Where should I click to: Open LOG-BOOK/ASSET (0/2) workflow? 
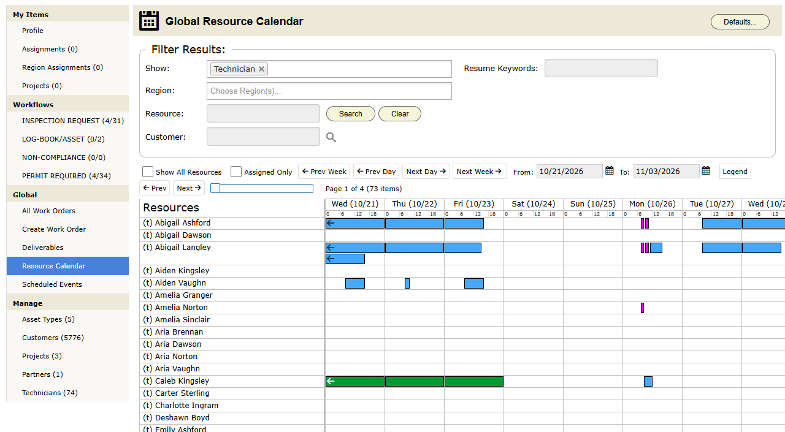(67, 139)
